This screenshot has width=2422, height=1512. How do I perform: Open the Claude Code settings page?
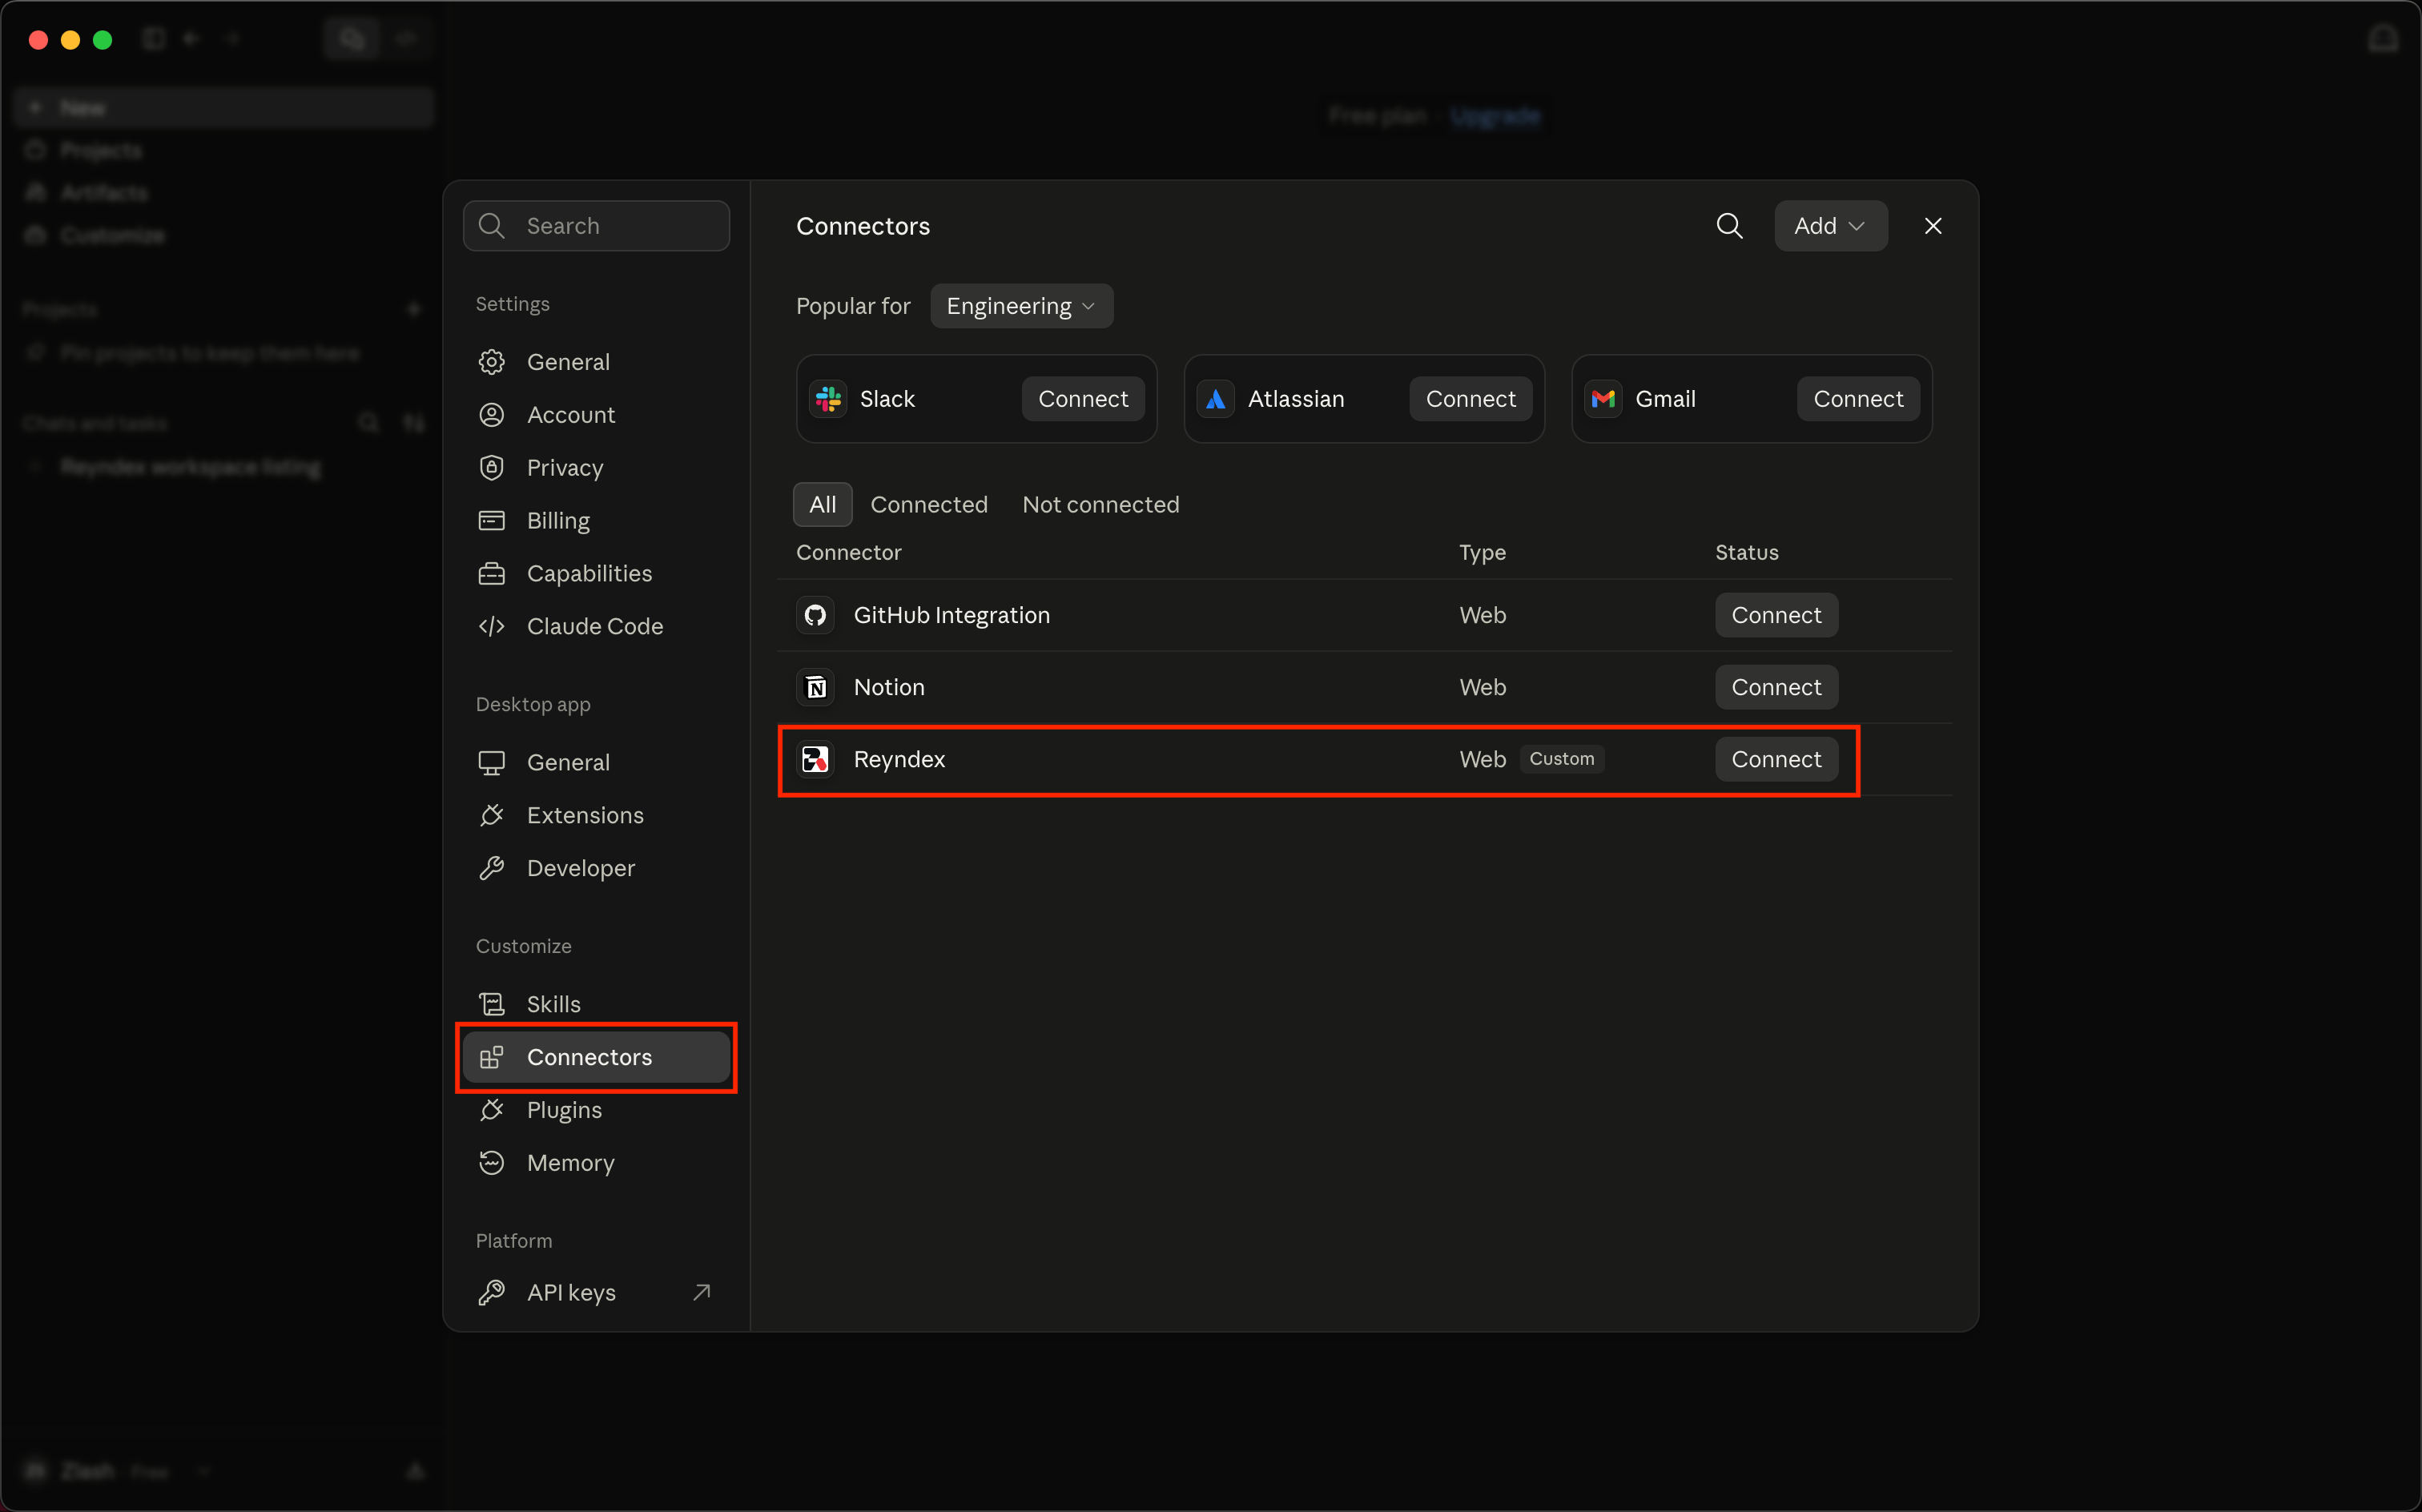click(x=596, y=626)
